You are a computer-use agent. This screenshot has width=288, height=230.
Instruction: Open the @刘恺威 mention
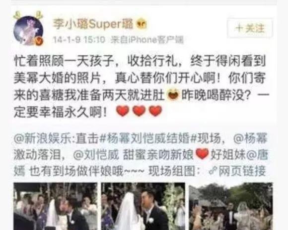point(96,155)
